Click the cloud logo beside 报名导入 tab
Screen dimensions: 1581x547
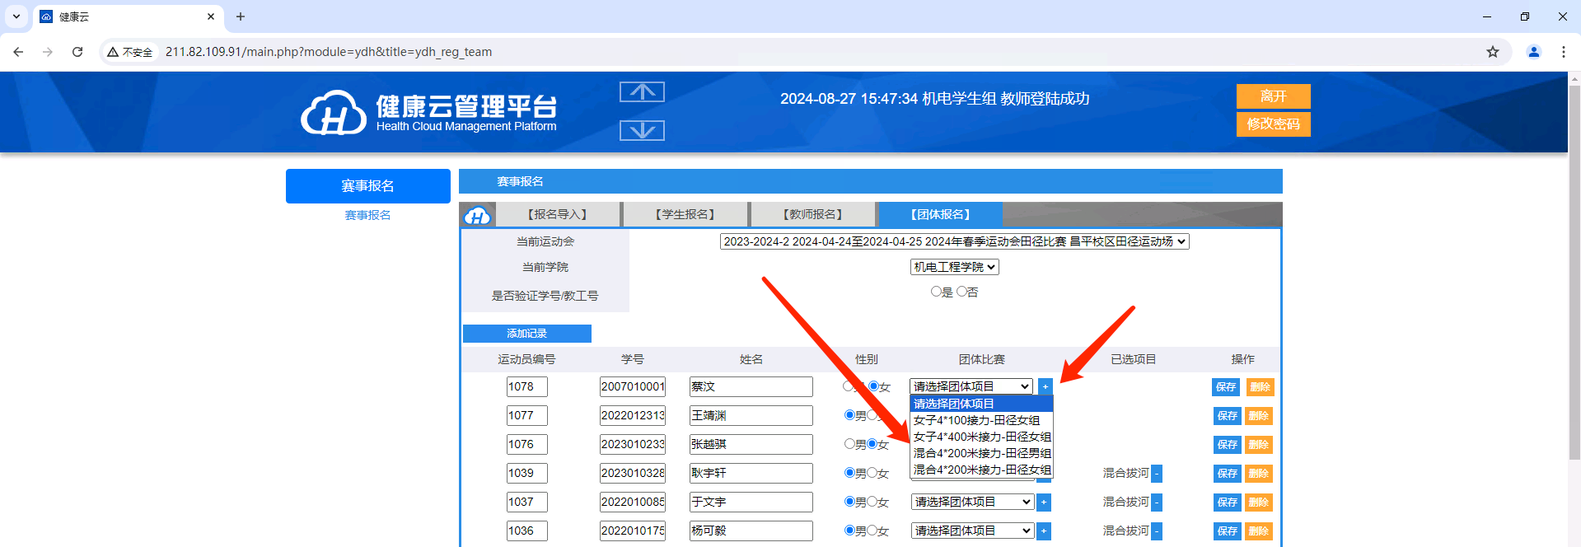[x=478, y=216]
